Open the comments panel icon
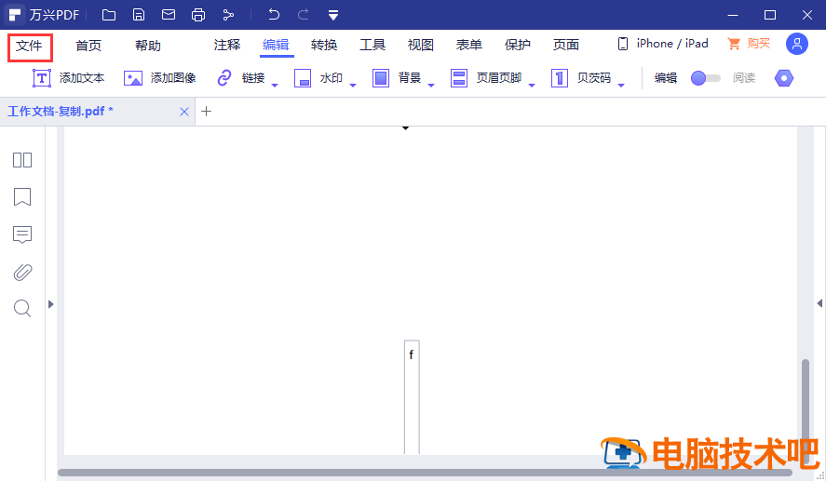The image size is (826, 481). pos(22,234)
